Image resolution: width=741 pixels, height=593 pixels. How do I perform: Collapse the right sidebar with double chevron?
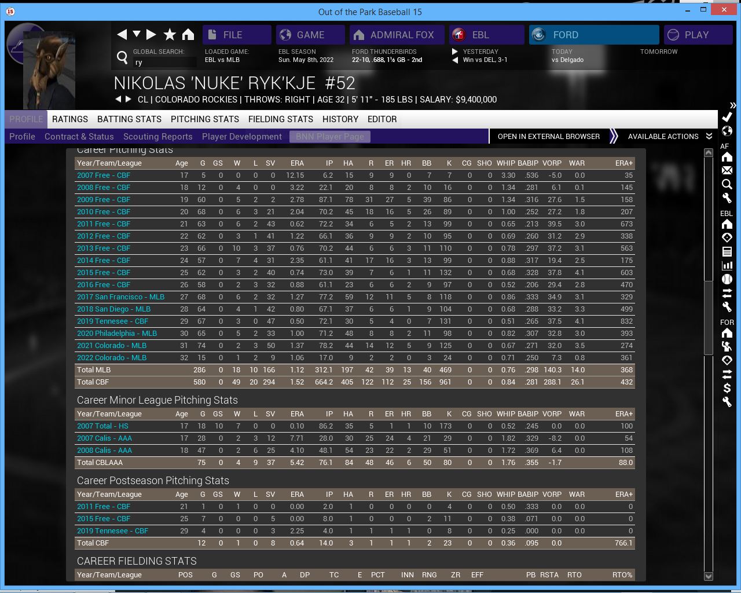[x=733, y=105]
